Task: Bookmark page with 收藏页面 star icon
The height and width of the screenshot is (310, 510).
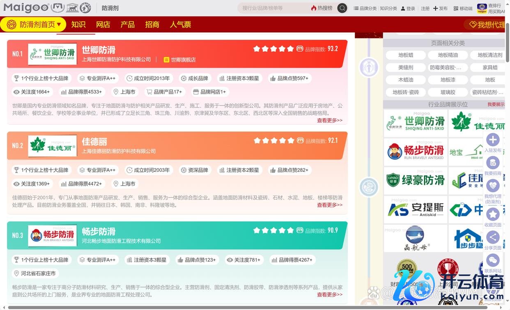Action: click(493, 214)
